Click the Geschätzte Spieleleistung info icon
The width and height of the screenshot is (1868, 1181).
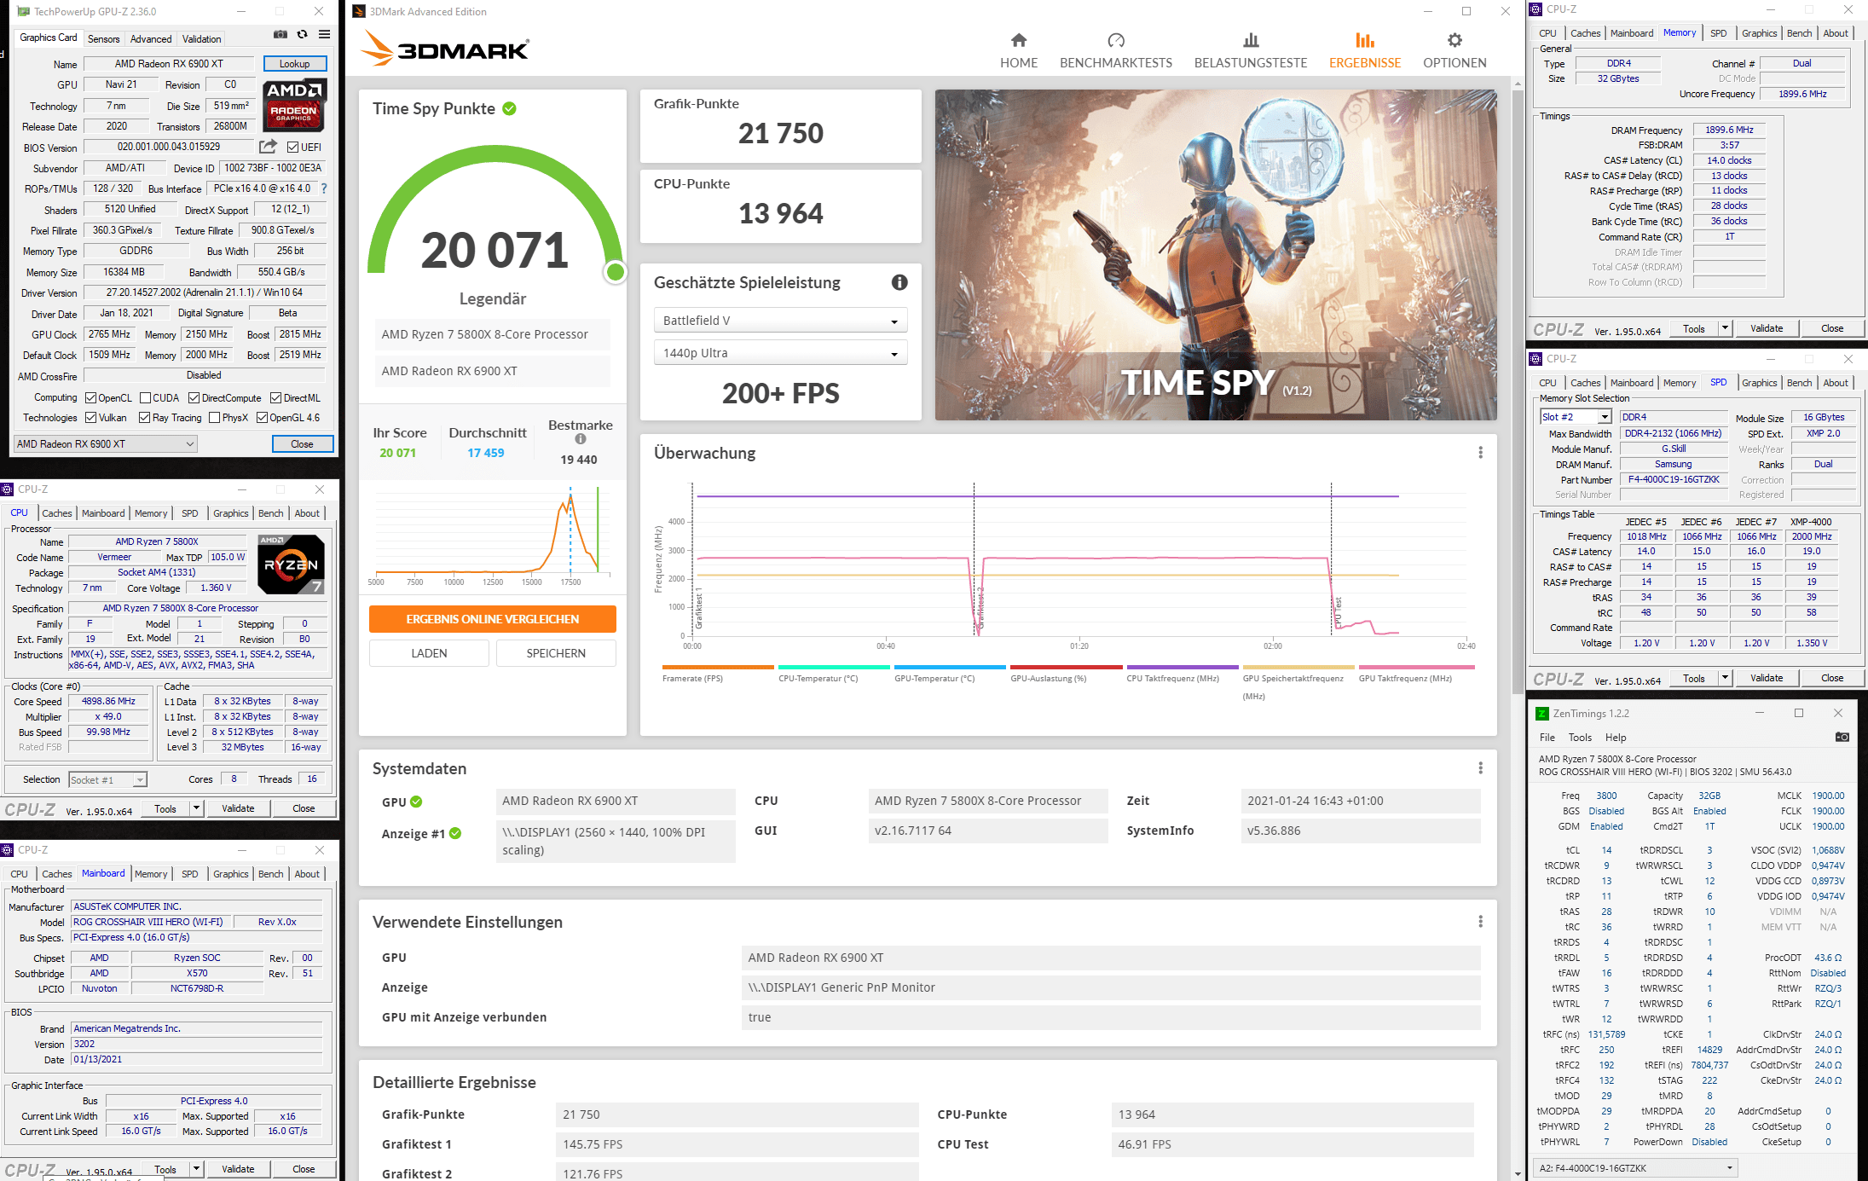pos(899,282)
